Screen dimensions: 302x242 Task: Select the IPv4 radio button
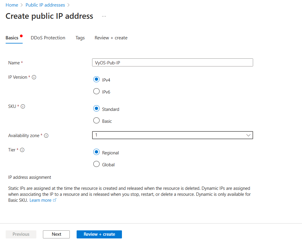point(96,80)
